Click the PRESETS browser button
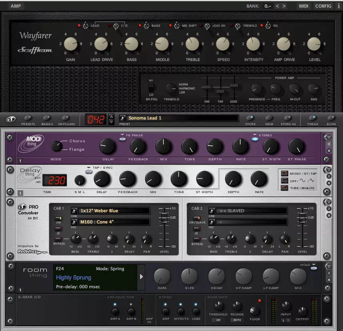 coord(28,118)
